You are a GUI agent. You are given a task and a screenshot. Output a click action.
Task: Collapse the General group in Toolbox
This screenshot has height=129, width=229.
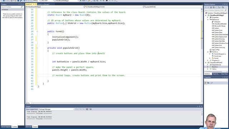tap(2, 10)
